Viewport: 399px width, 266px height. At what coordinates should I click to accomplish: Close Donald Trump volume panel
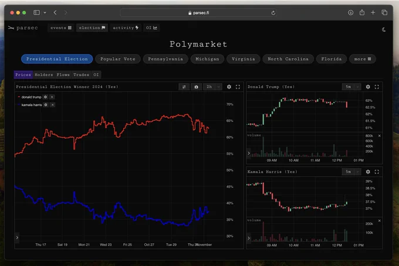[380, 136]
